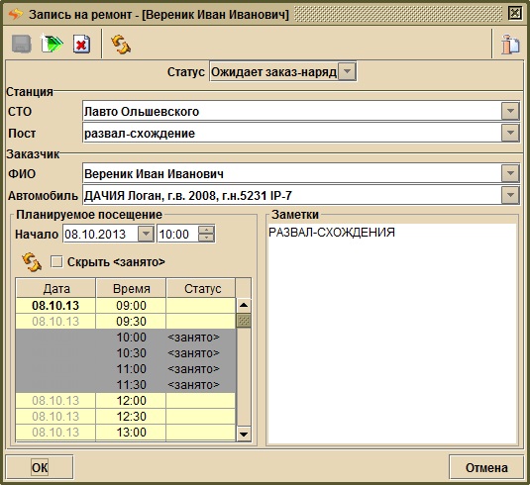The width and height of the screenshot is (530, 485).
Task: Expand the ФИО customer dropdown
Action: tap(510, 173)
